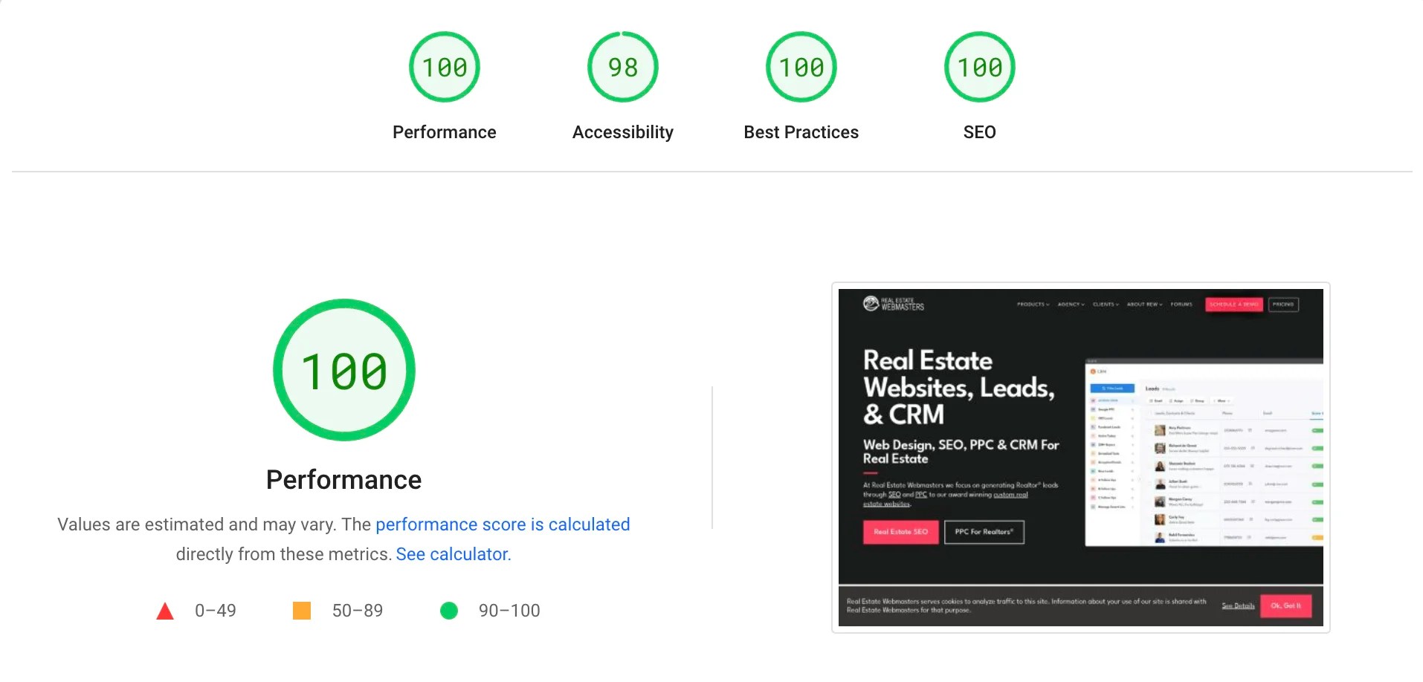The width and height of the screenshot is (1423, 682).
Task: Click the Real Estate SEO button
Action: click(x=900, y=532)
